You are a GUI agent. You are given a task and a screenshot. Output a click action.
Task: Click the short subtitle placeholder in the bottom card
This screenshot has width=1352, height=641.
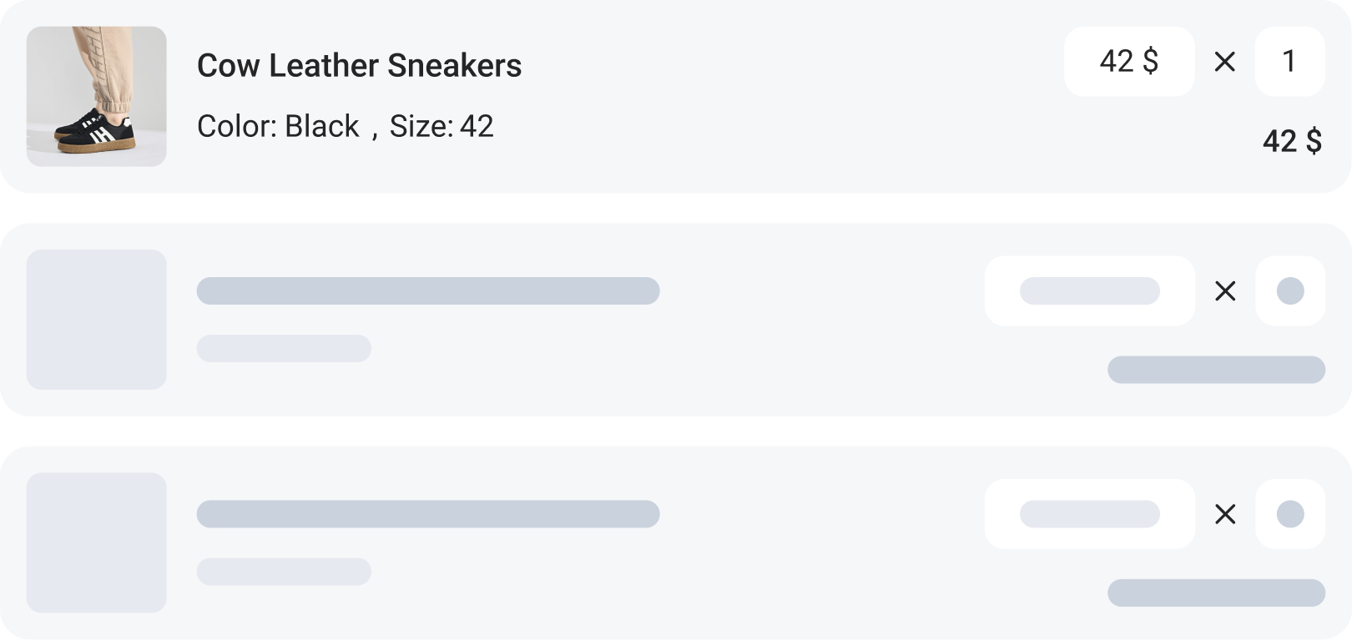point(284,572)
